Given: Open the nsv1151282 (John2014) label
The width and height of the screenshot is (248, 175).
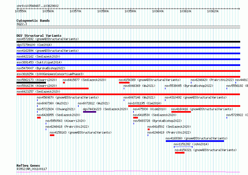Looking at the screenshot, I should pyautogui.click(x=191, y=144).
